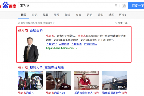144x96 pixels.
Task: Open the 人物观点 sublink
Action: tap(77, 44)
